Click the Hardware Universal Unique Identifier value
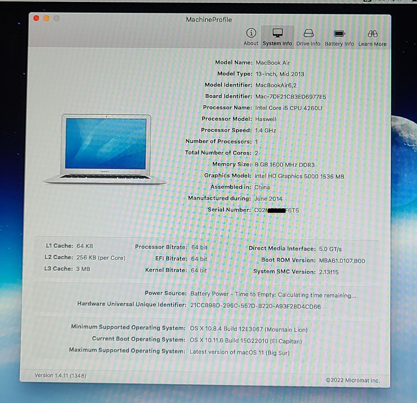Screen dimensions: 417x403 click(x=255, y=306)
